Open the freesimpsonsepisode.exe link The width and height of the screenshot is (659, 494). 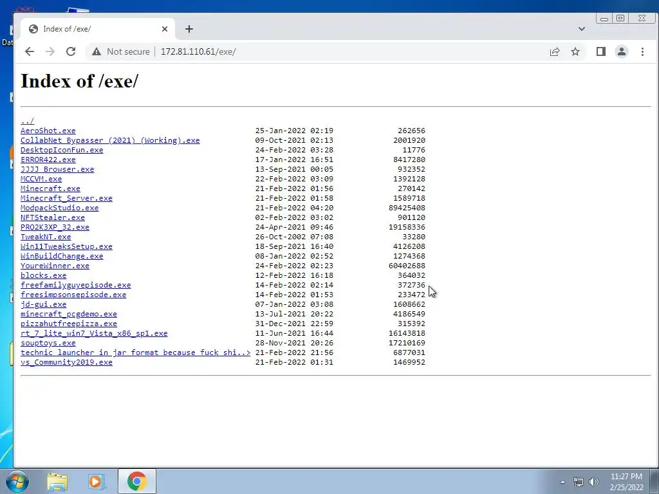pyautogui.click(x=73, y=295)
